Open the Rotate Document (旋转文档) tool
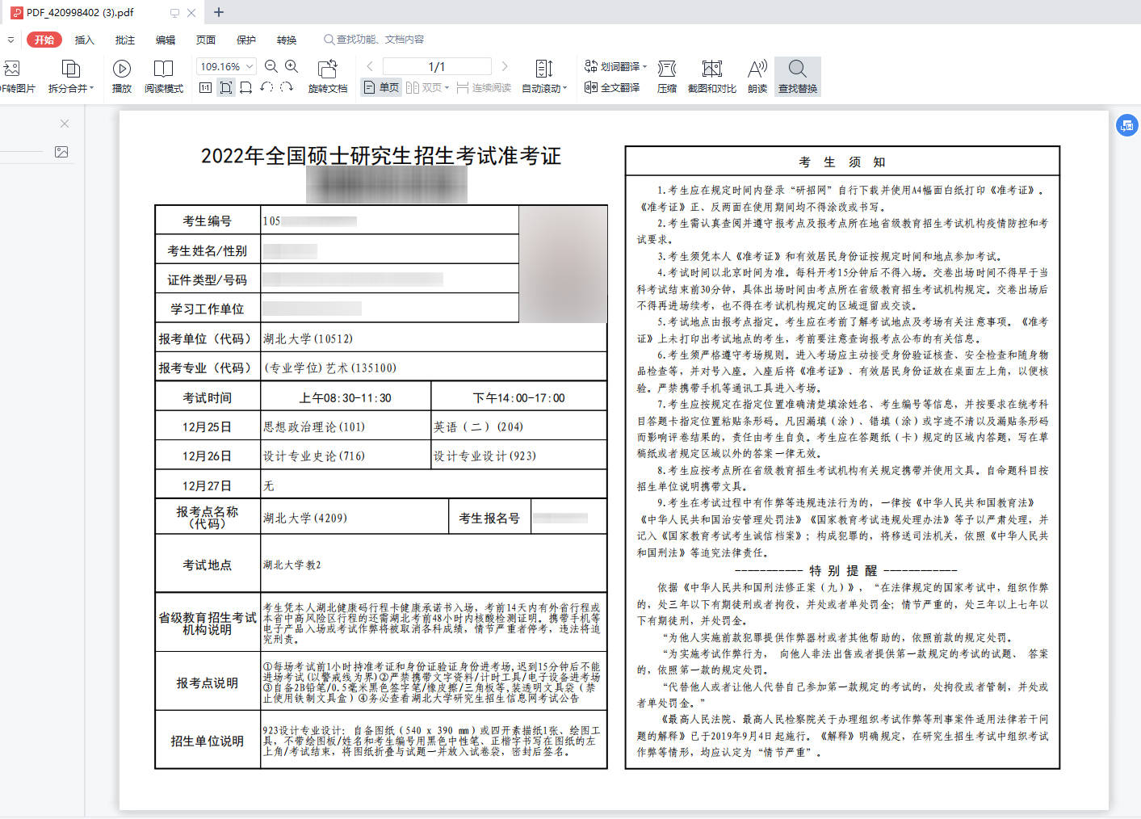The width and height of the screenshot is (1141, 819). (327, 76)
